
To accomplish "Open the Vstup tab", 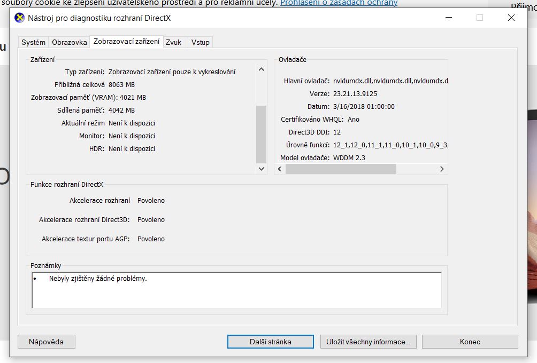I will pyautogui.click(x=201, y=42).
